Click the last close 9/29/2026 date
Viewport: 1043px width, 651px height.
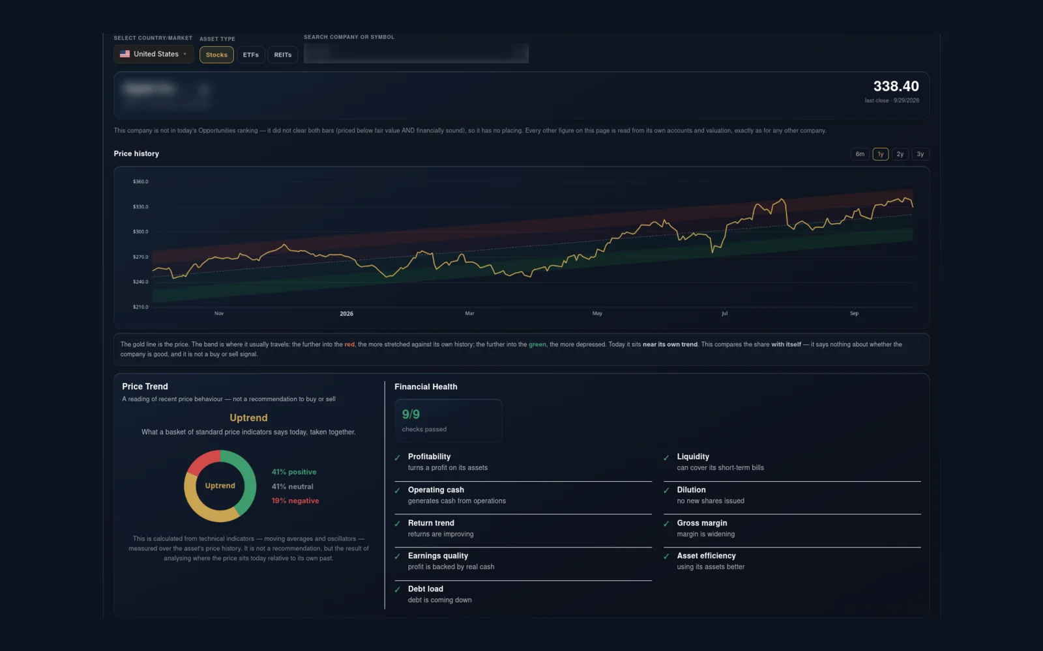[892, 101]
